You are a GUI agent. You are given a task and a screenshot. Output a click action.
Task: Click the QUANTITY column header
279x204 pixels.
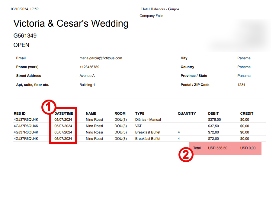coord(187,114)
